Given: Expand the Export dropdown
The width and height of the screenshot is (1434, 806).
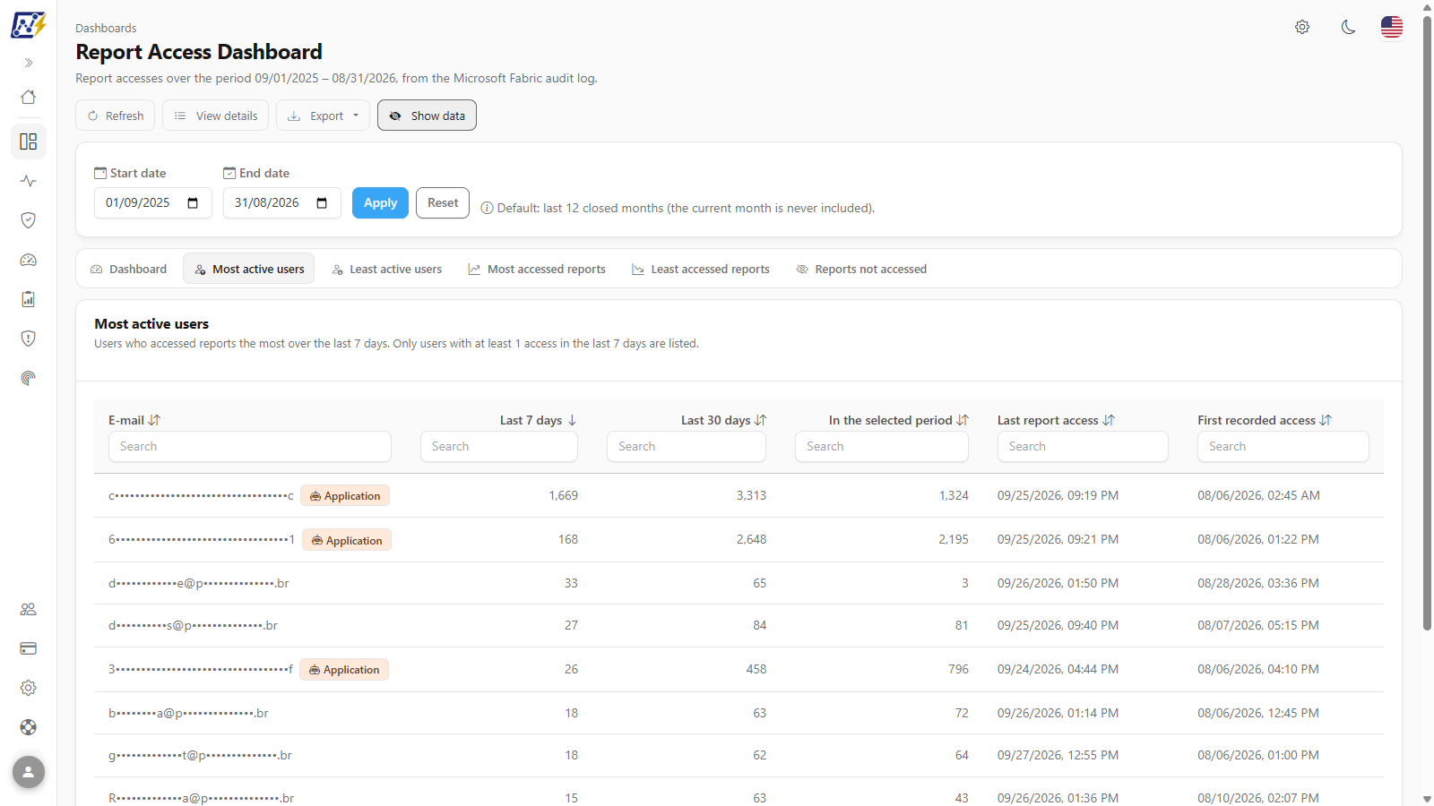Looking at the screenshot, I should [323, 116].
